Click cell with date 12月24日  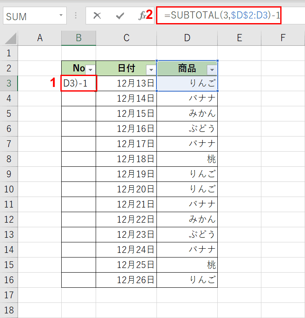pyautogui.click(x=126, y=250)
